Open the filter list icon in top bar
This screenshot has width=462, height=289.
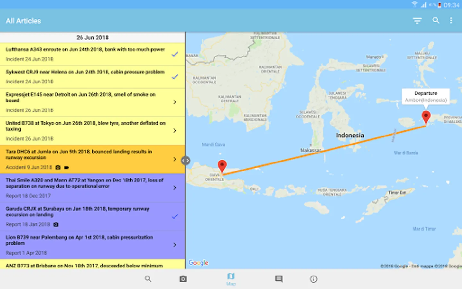417,21
